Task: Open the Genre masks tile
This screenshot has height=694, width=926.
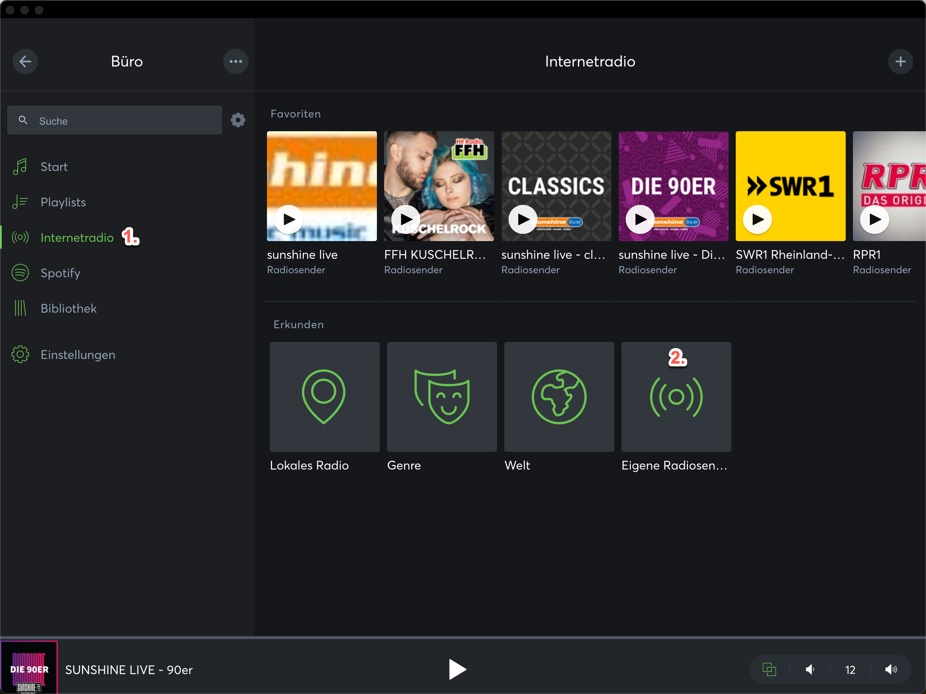Action: [x=442, y=397]
